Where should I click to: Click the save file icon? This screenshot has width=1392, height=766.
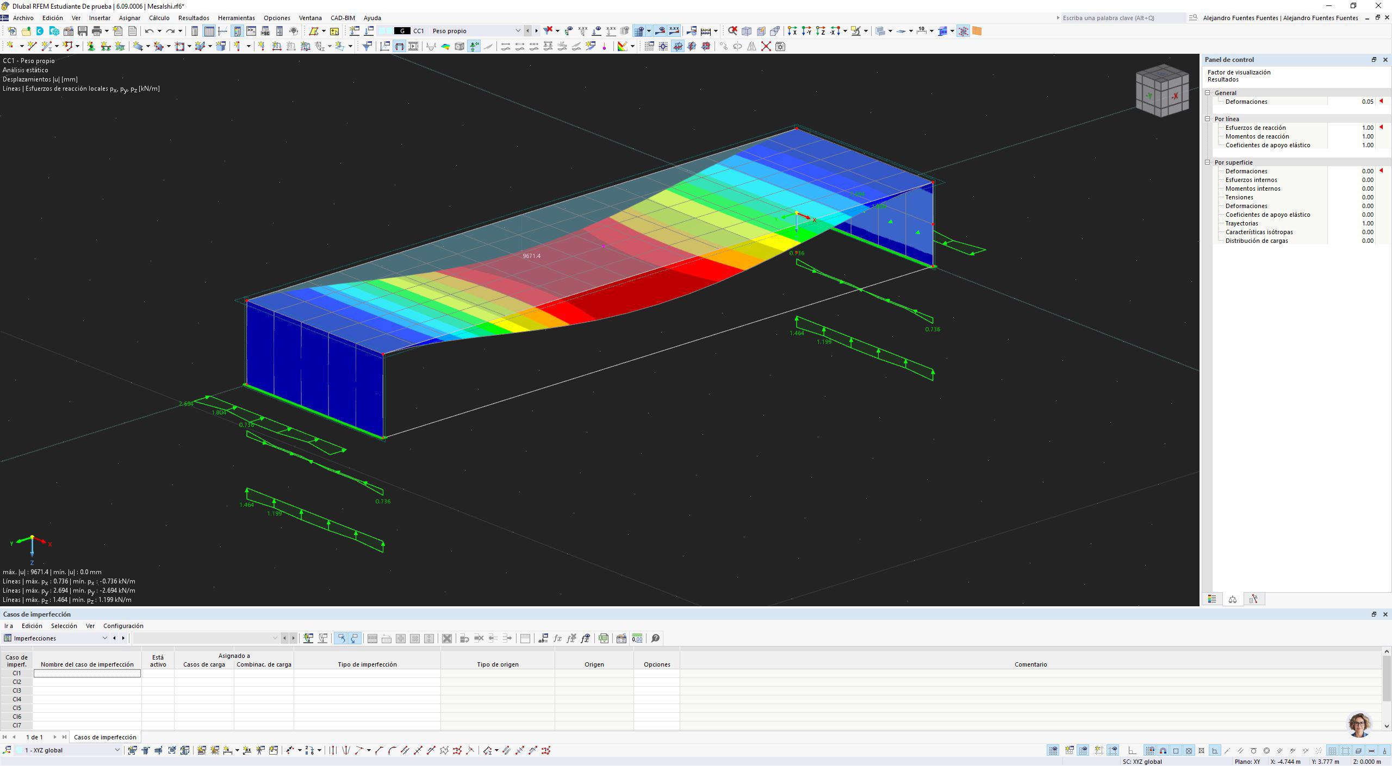click(x=83, y=31)
